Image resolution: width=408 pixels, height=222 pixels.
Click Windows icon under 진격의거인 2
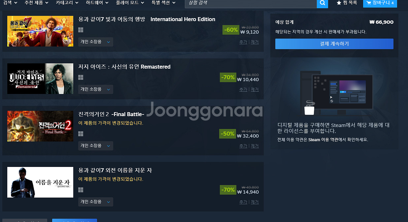pos(81,134)
